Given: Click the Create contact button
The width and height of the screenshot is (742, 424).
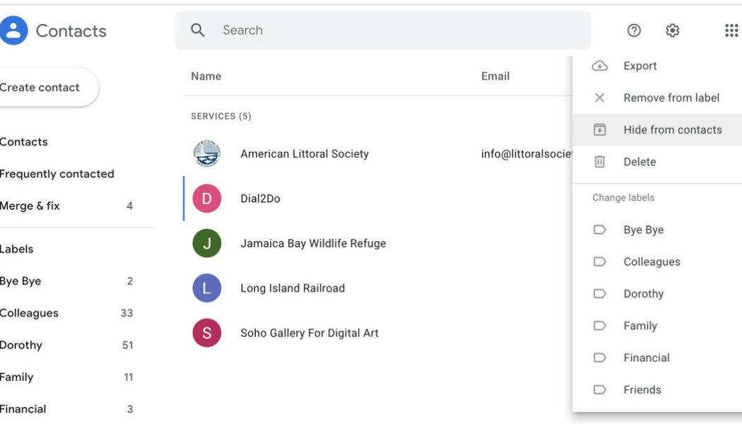Looking at the screenshot, I should pos(39,87).
